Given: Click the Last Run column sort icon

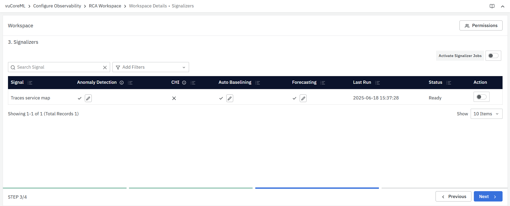Looking at the screenshot, I should [377, 82].
